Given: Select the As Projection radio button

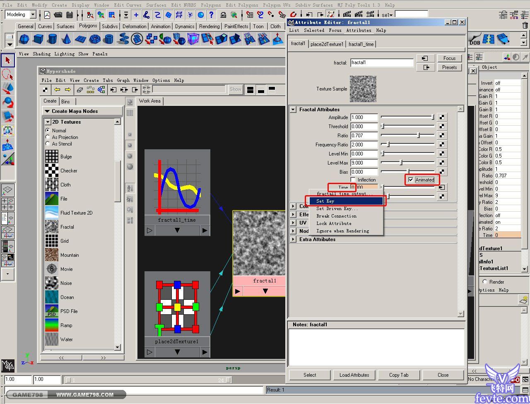Looking at the screenshot, I should [48, 137].
